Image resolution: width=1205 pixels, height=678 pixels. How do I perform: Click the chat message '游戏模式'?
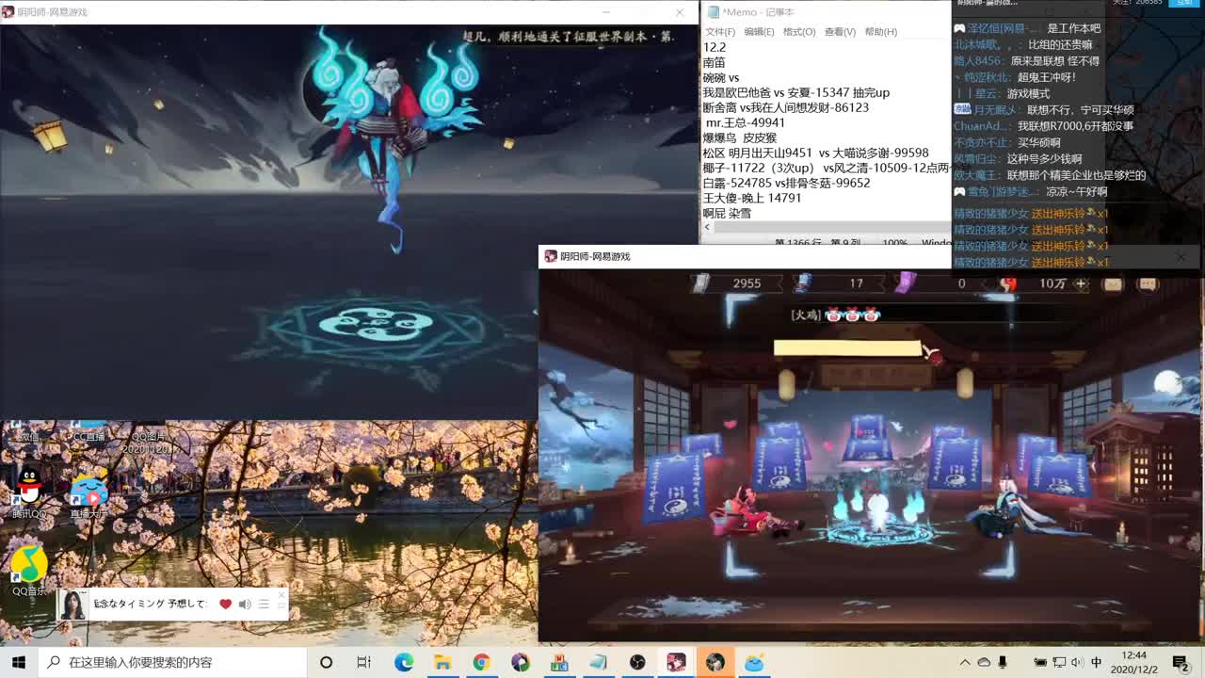coord(1028,93)
